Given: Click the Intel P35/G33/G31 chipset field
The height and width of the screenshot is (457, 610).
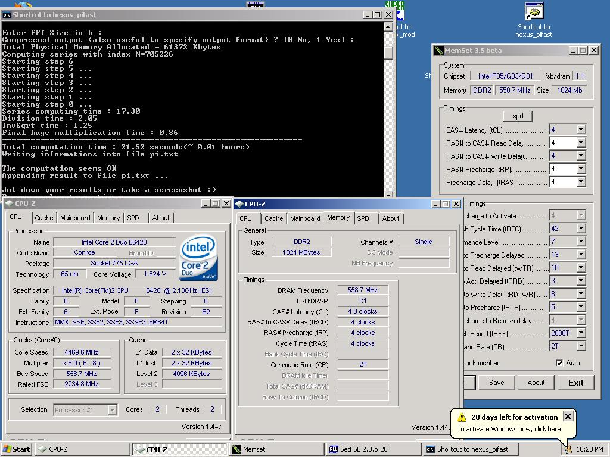Looking at the screenshot, I should coord(505,76).
